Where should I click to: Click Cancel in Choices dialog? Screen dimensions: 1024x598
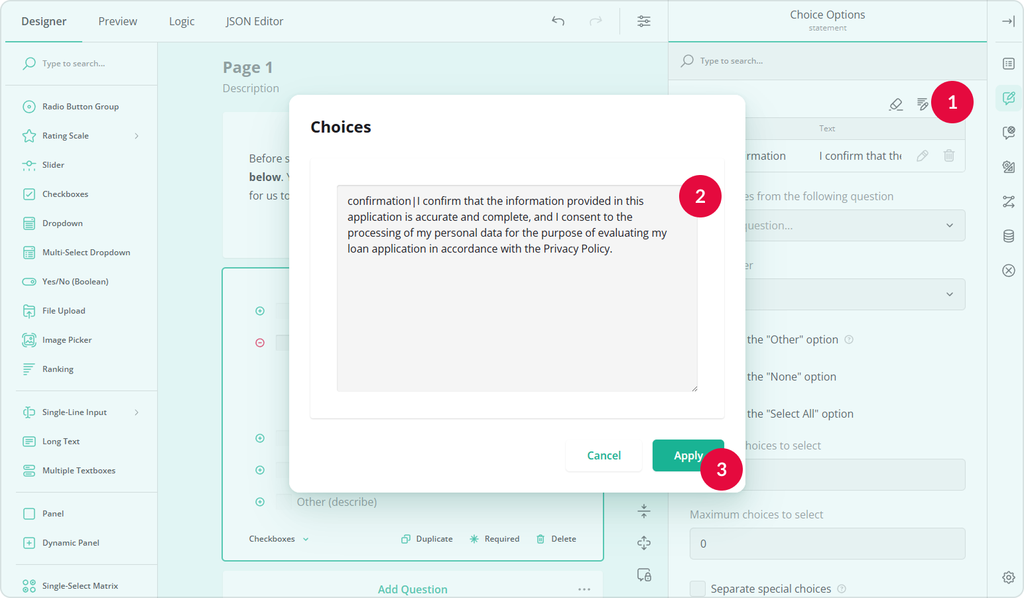(604, 455)
